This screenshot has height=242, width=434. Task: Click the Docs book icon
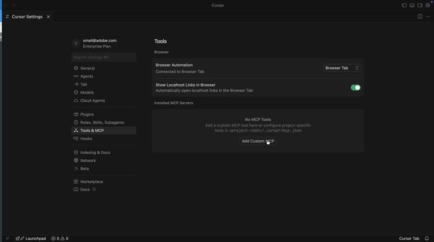coord(76,189)
